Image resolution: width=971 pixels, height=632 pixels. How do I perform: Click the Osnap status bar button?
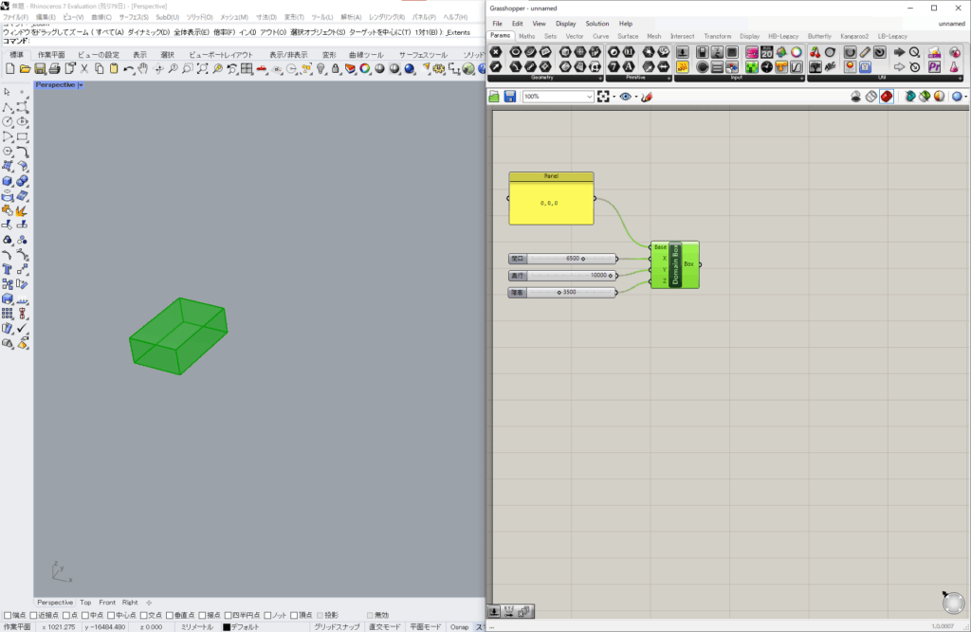459,626
